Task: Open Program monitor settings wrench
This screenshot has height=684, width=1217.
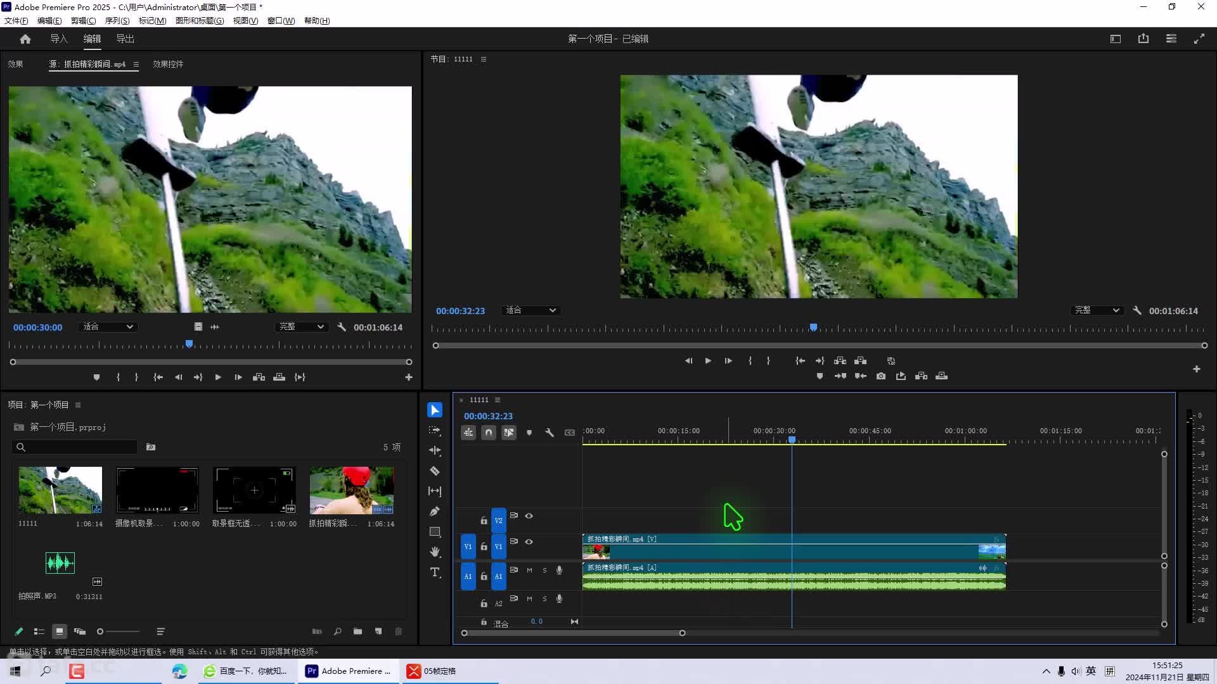Action: tap(1137, 311)
